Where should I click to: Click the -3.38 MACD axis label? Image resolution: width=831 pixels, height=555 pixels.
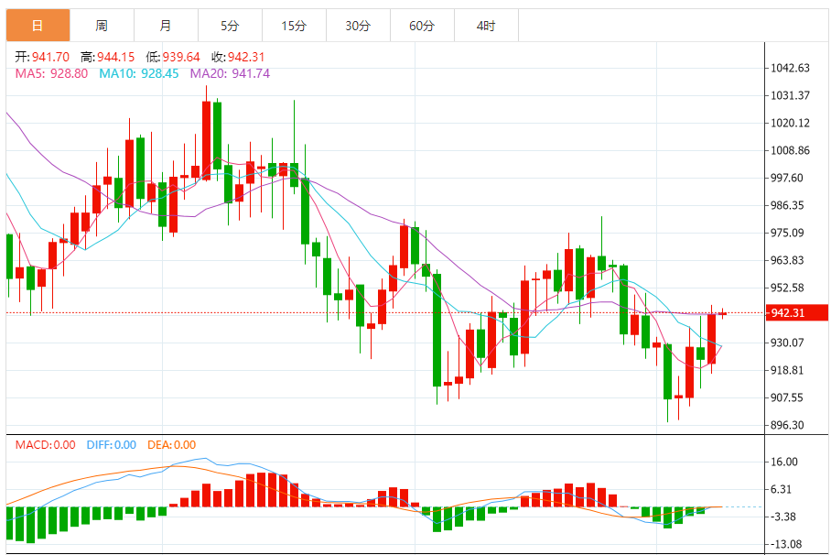click(782, 517)
